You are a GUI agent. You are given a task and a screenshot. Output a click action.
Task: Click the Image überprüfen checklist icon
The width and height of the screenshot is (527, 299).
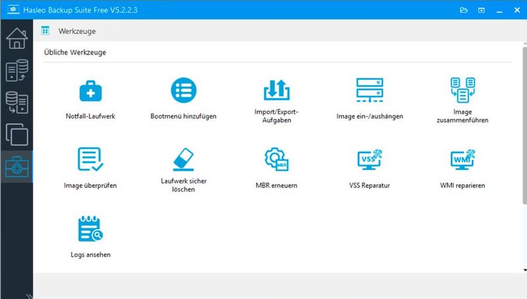coord(90,159)
